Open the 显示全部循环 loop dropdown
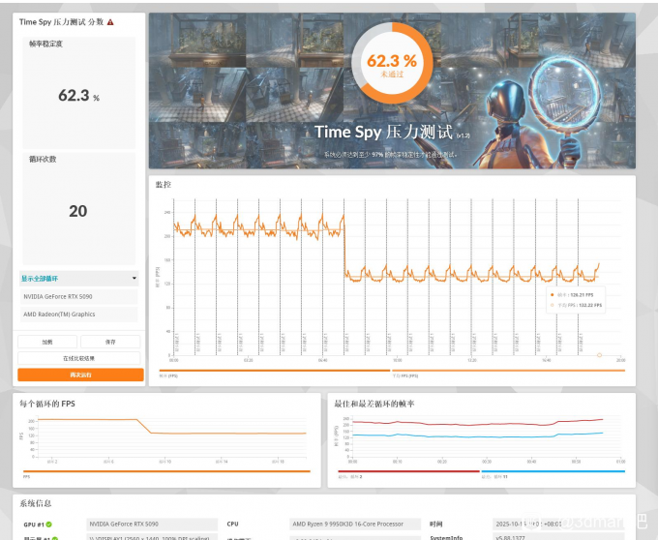658x540 pixels. (79, 278)
